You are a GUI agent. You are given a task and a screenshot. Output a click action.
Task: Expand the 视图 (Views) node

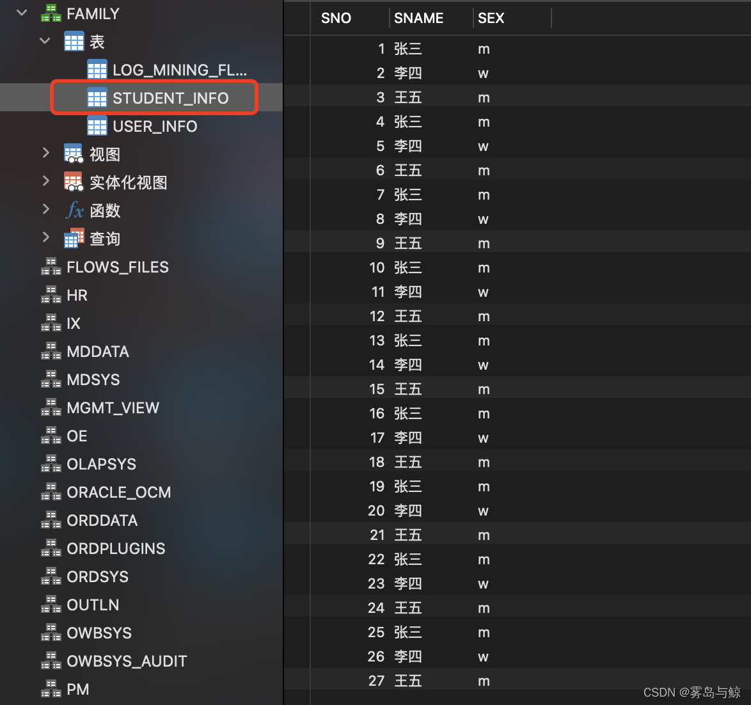(45, 154)
